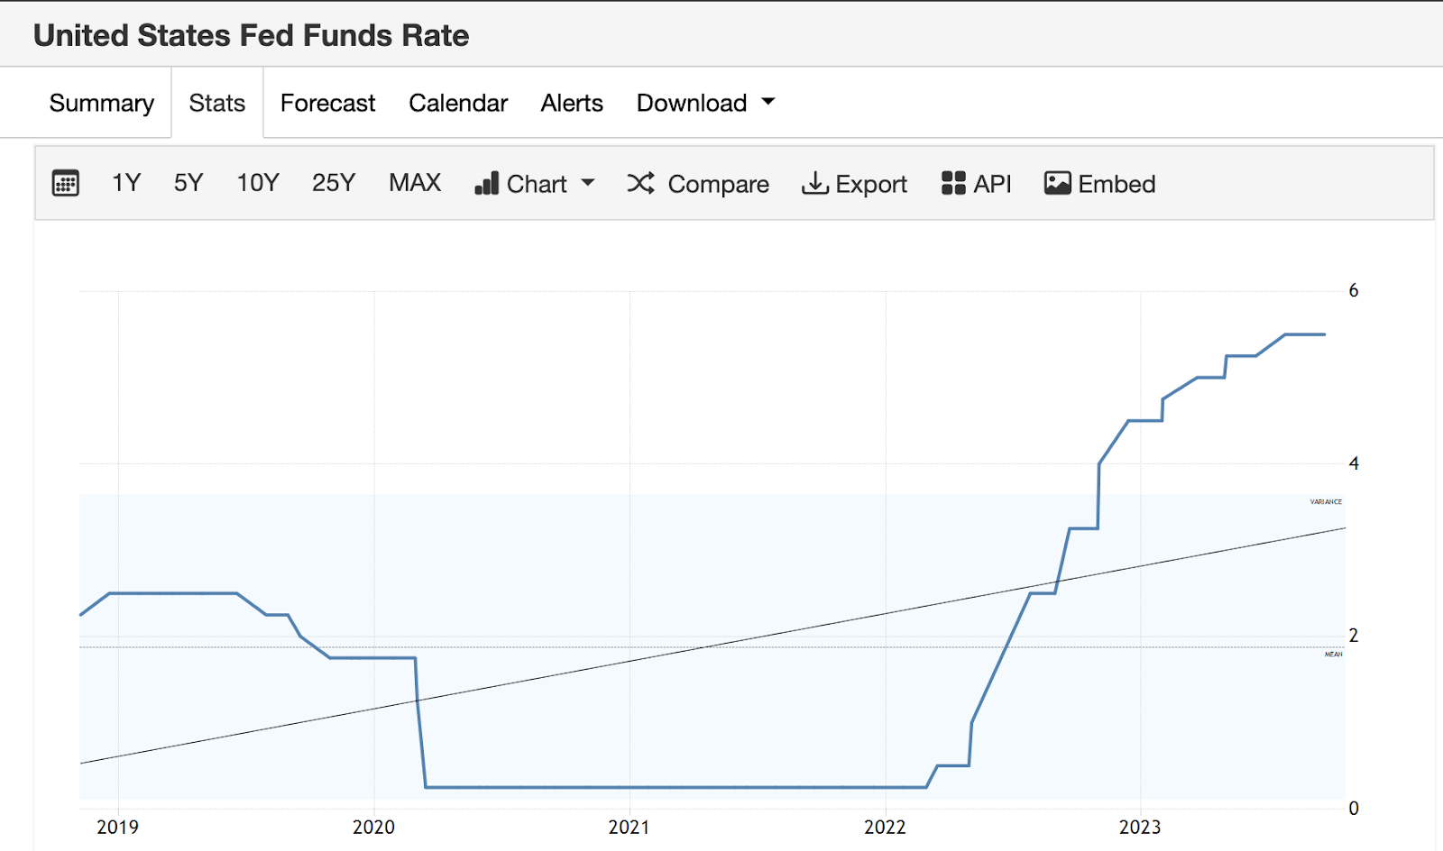Switch to the Stats tab
The image size is (1443, 851).
pos(217,104)
